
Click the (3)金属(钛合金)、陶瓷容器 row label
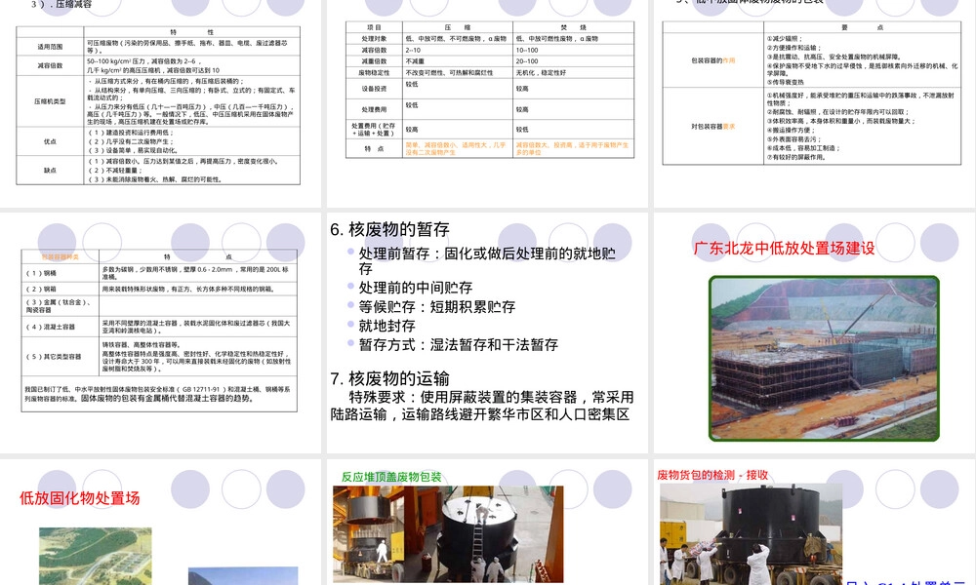(60, 306)
